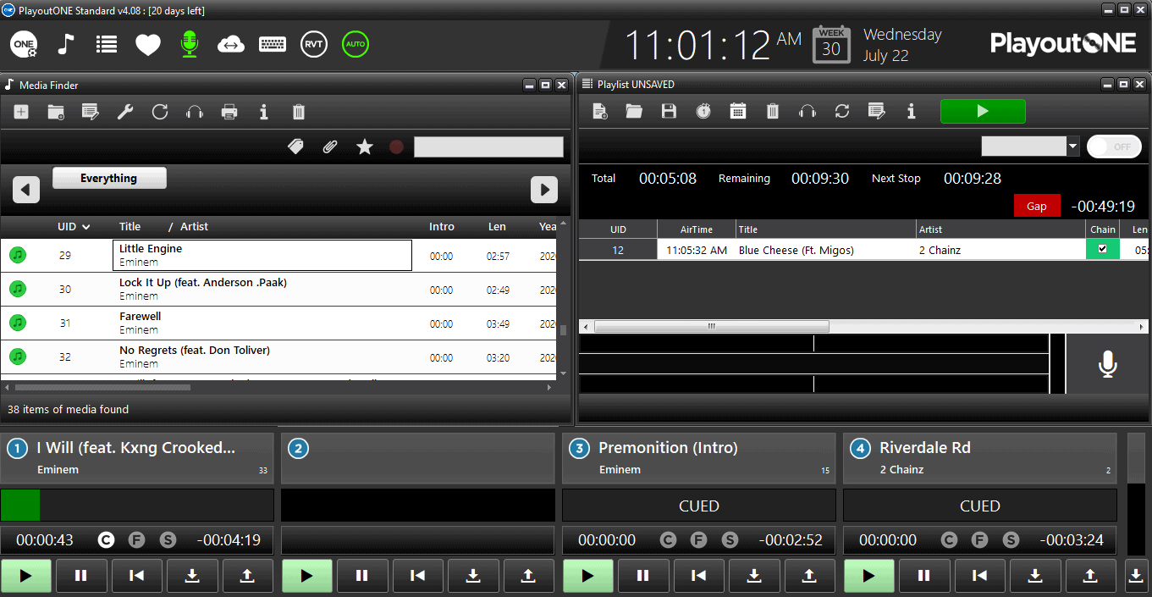Click the right arrow beside the Everything category
This screenshot has height=597, width=1152.
point(544,189)
